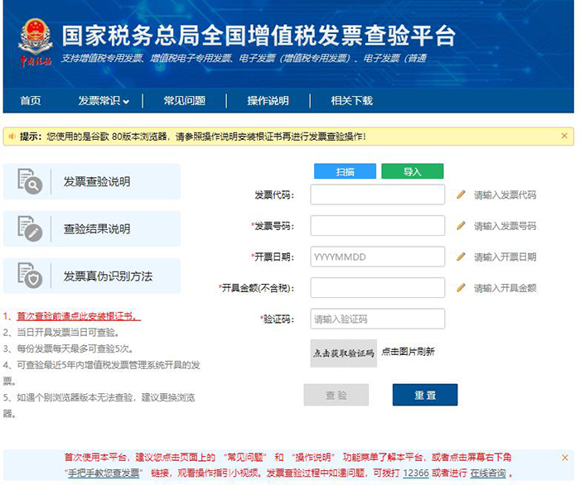Click the 请输入发票号码 hint text

(x=505, y=226)
